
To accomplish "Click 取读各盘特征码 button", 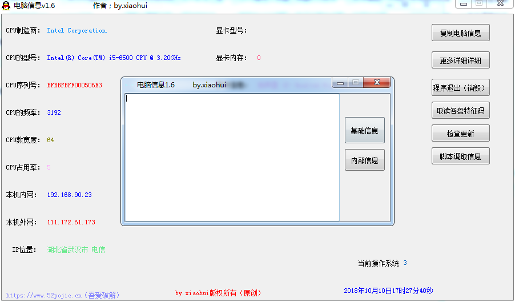I will pos(461,111).
